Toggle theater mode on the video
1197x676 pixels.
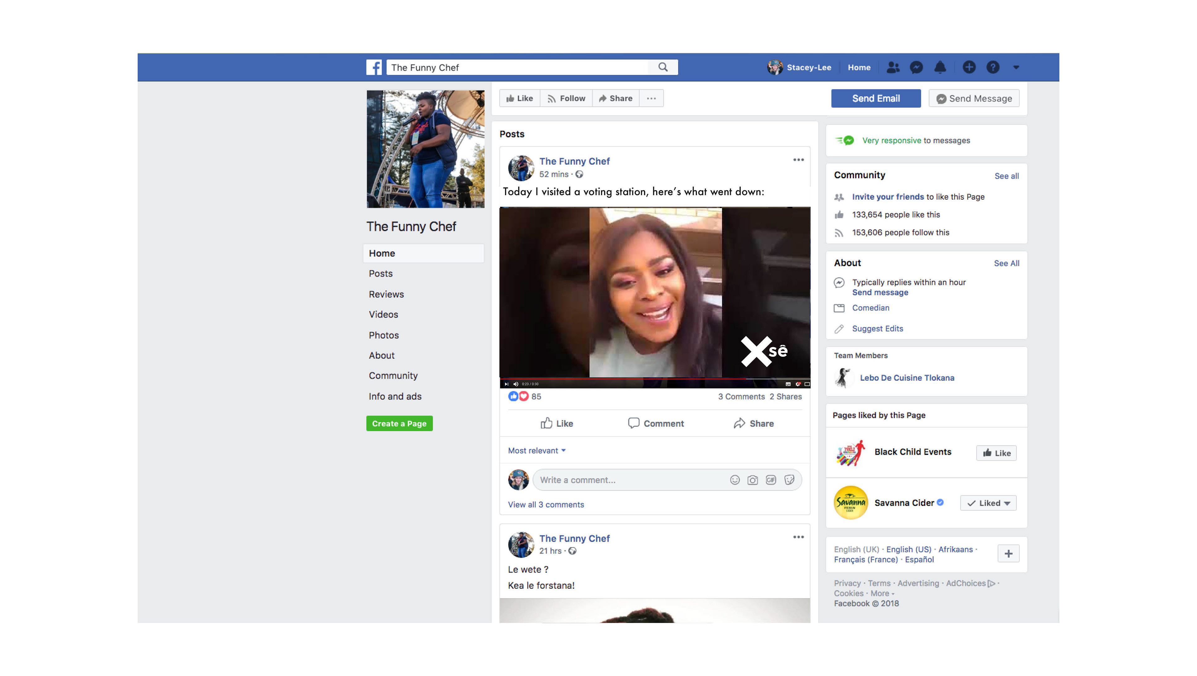[807, 384]
